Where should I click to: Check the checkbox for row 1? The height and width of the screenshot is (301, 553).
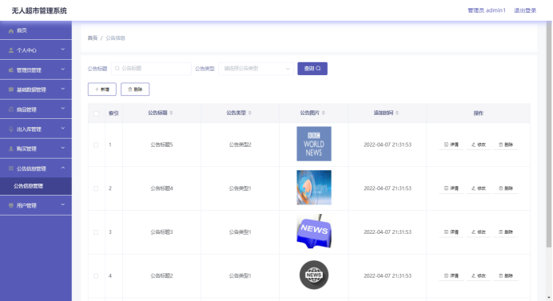pyautogui.click(x=96, y=145)
